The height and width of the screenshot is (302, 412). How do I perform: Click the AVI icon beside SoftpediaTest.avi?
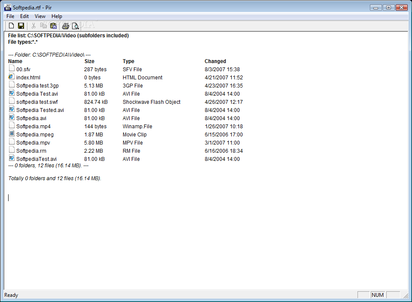click(12, 158)
